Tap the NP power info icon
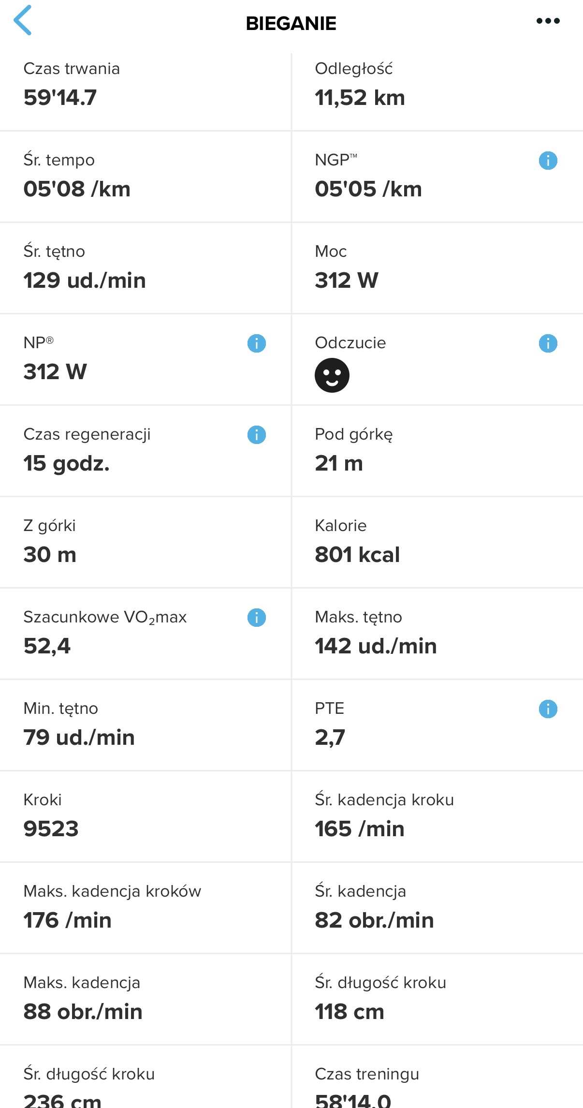Viewport: 583px width, 1108px height. click(257, 343)
